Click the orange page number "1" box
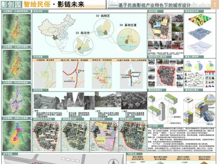Image resolution: width=219 pixels, height=164 pixels. pos(215,5)
